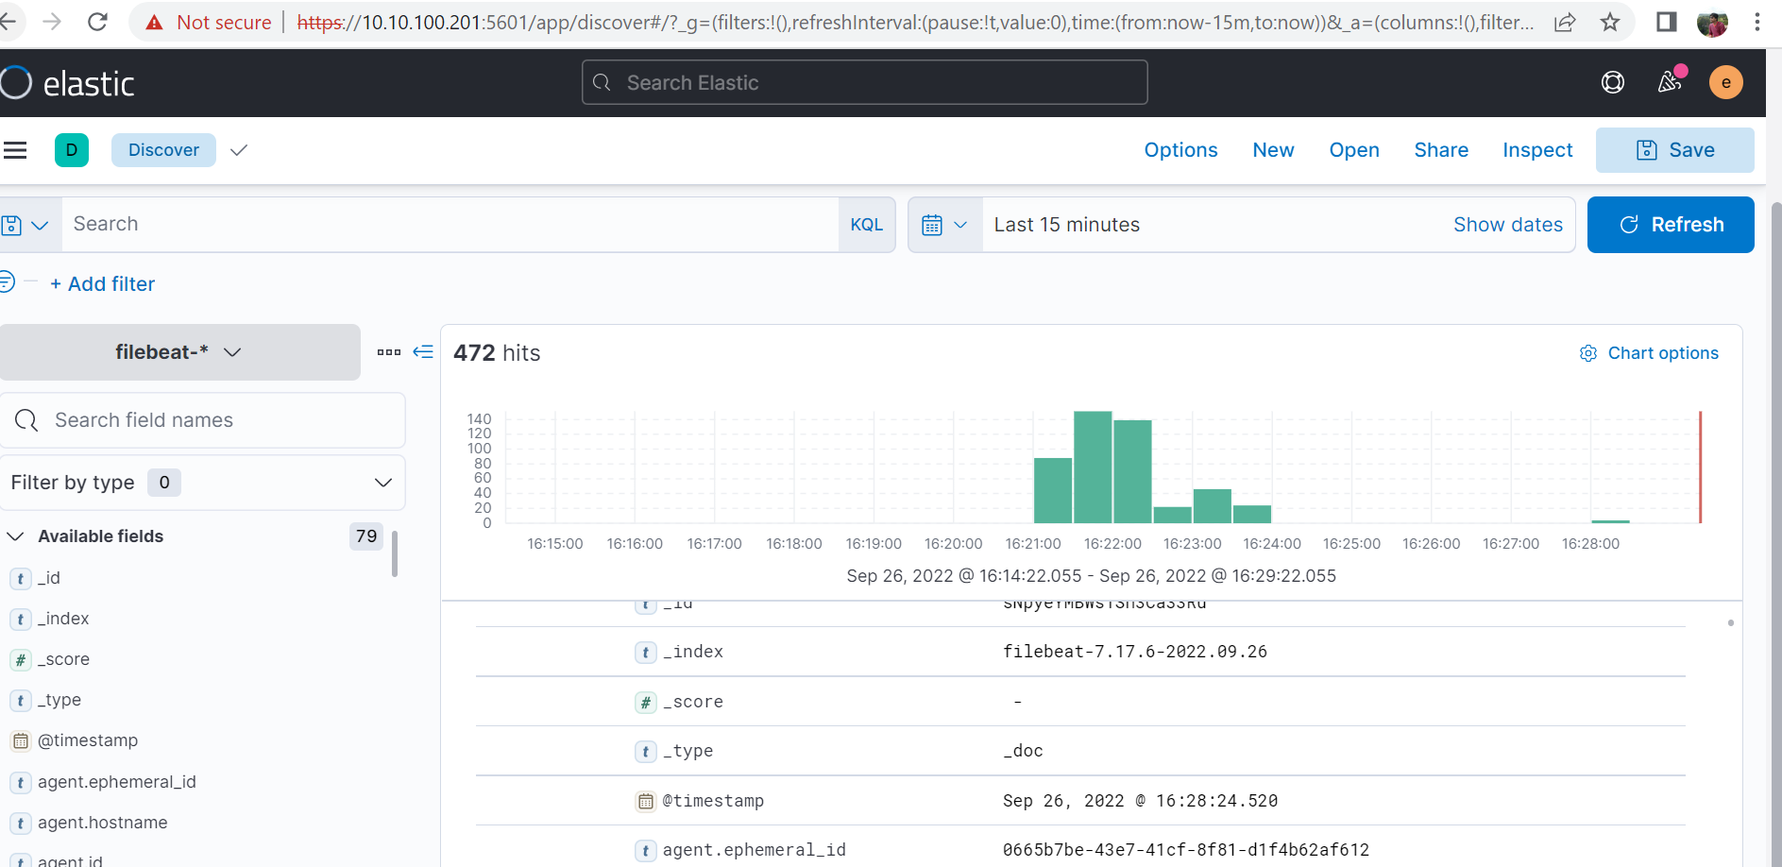Open the Elastic help menu
This screenshot has width=1782, height=867.
[x=1613, y=82]
